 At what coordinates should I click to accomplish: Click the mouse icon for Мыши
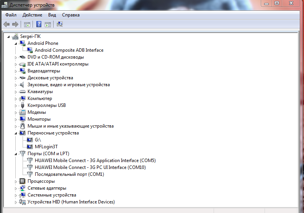point(23,126)
